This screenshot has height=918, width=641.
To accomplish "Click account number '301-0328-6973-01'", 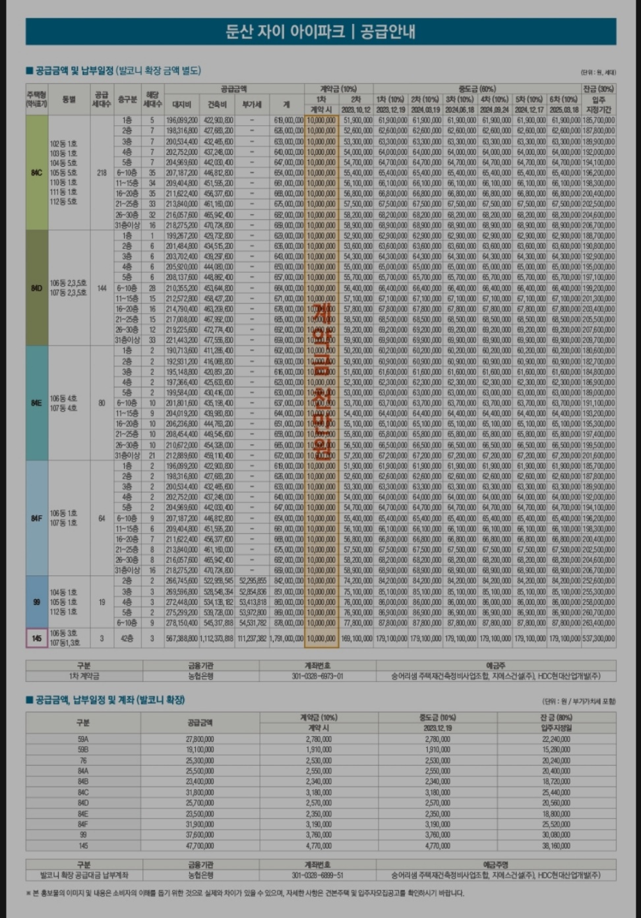I will tap(317, 676).
